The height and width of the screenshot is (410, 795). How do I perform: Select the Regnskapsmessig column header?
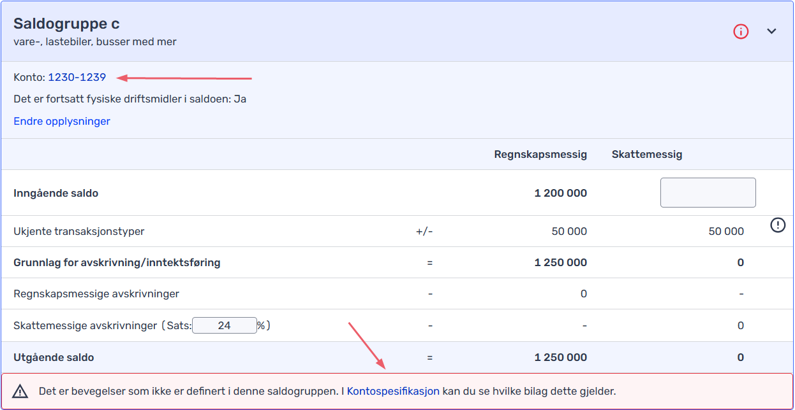540,154
